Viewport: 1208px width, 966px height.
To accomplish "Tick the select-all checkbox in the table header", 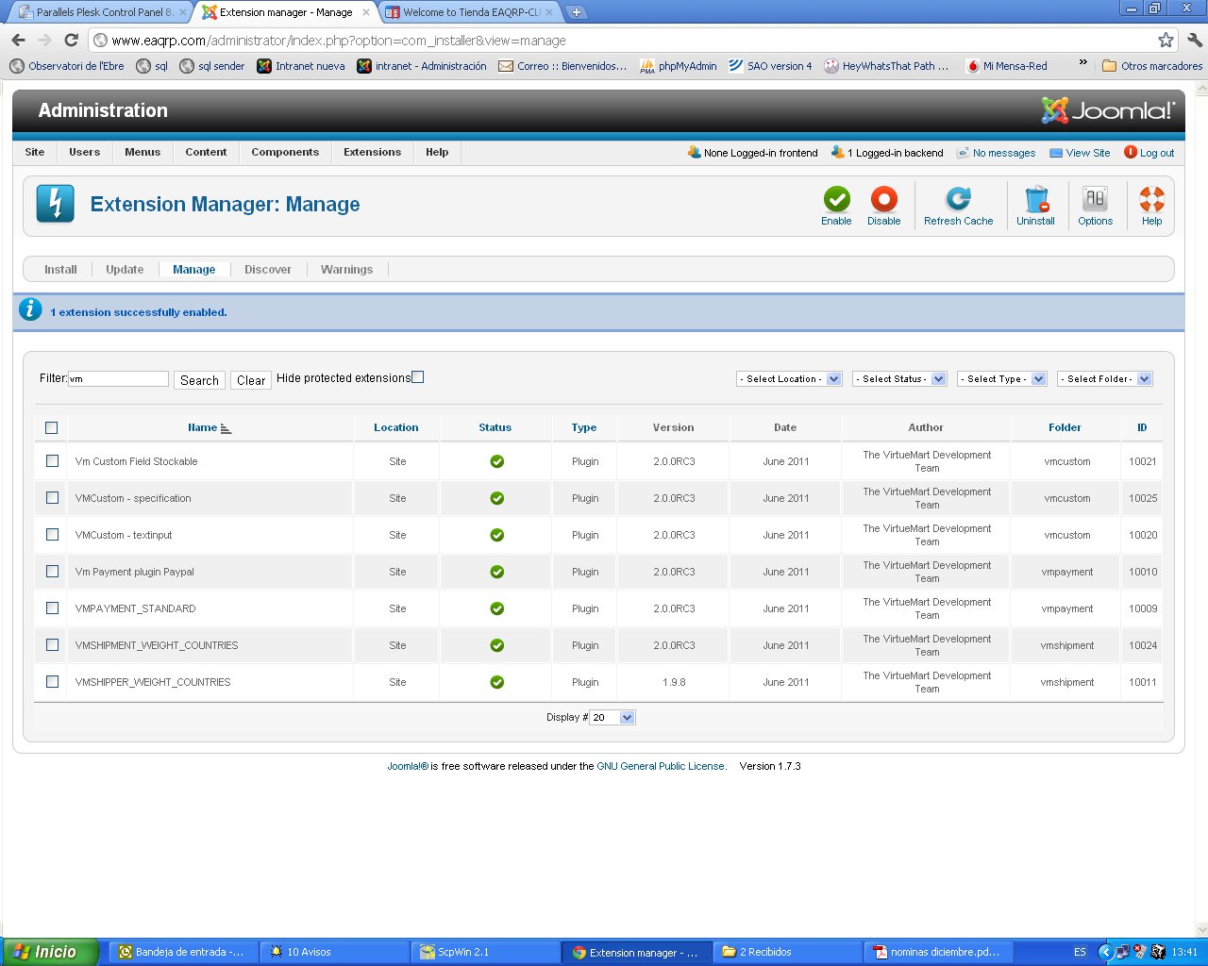I will (x=52, y=427).
